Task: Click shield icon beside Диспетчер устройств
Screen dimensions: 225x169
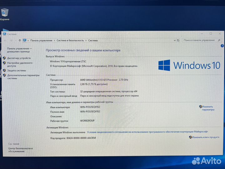Action: pyautogui.click(x=4, y=58)
